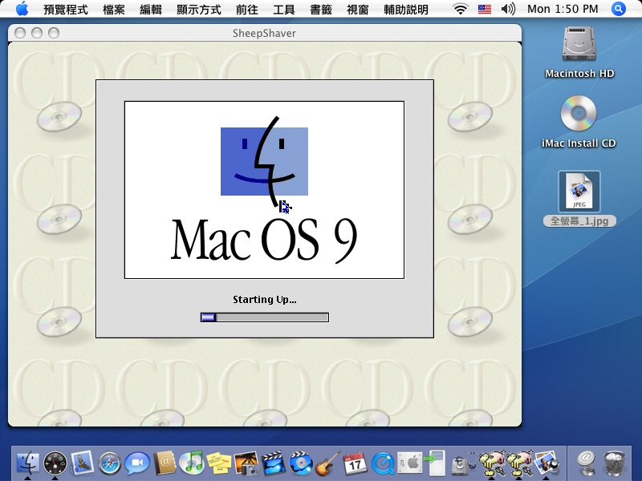Click the Mon 1:50 PM clock
This screenshot has width=642, height=481.
(x=563, y=9)
